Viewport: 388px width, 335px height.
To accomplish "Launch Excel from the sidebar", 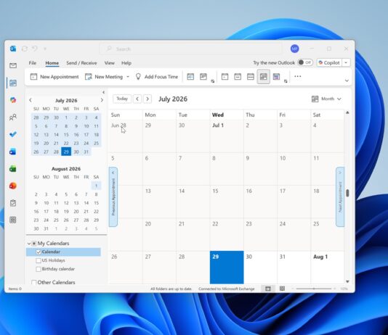I will (x=13, y=169).
